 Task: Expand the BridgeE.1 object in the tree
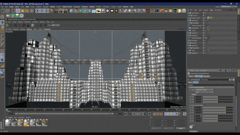188,40
